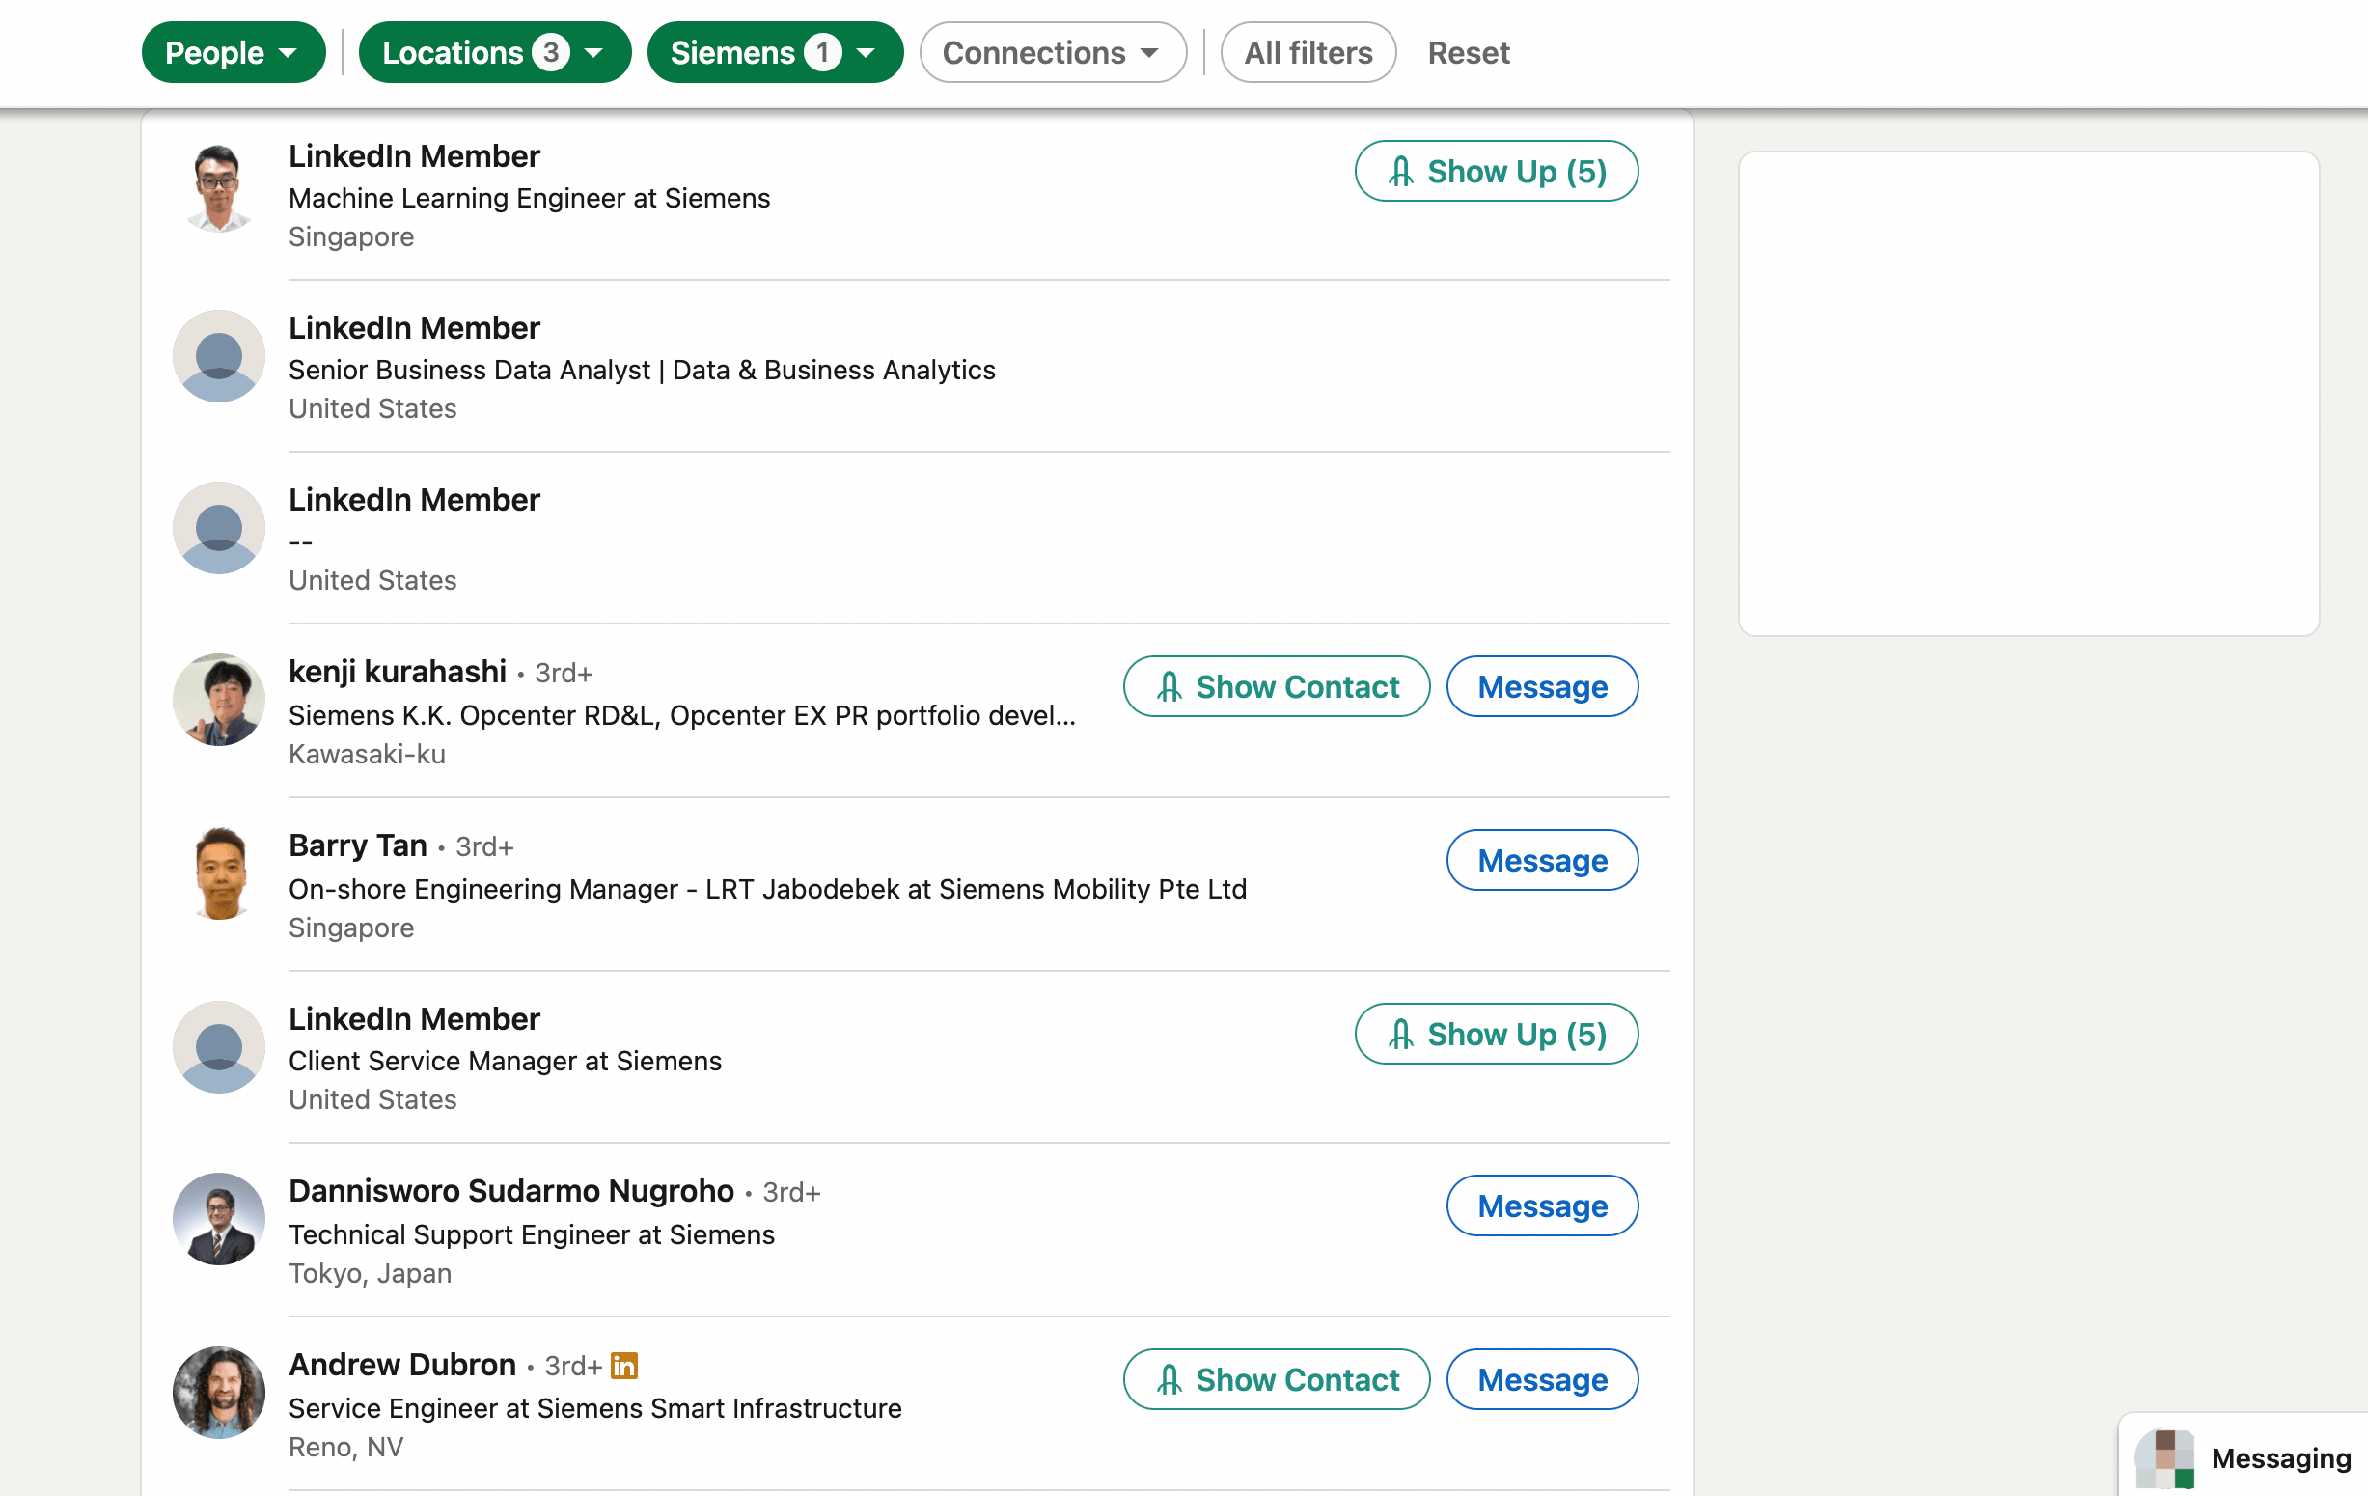The height and width of the screenshot is (1496, 2368).
Task: Click headline 'Machine Learning Engineer at Siemens'
Action: coord(529,199)
